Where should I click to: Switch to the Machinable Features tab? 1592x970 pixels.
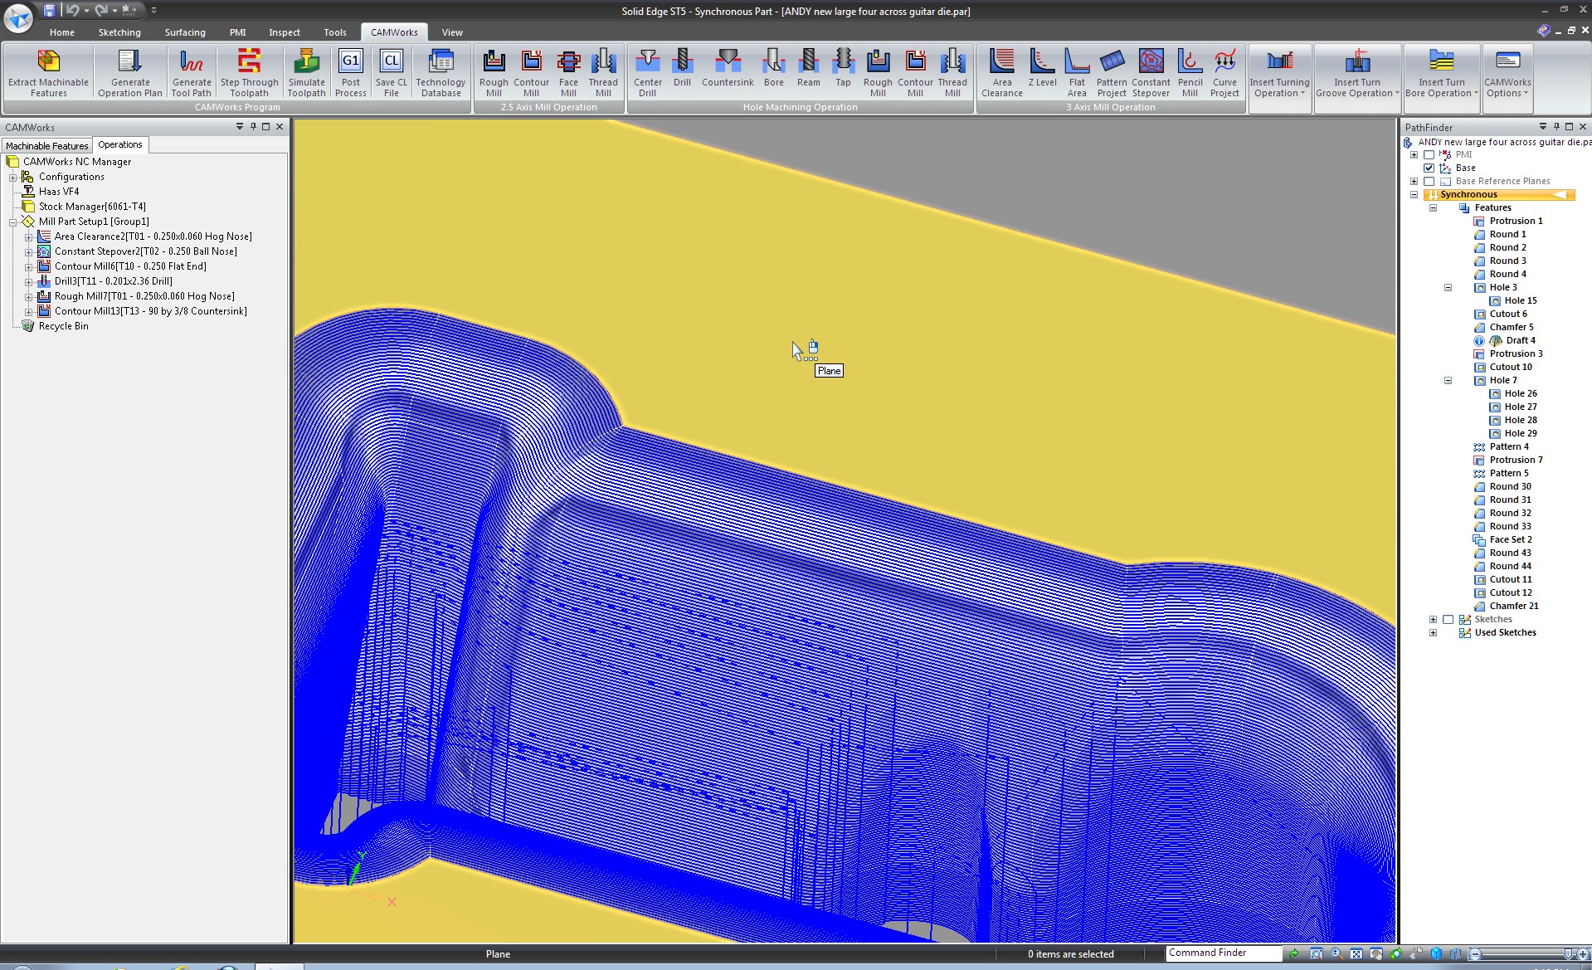pyautogui.click(x=46, y=145)
